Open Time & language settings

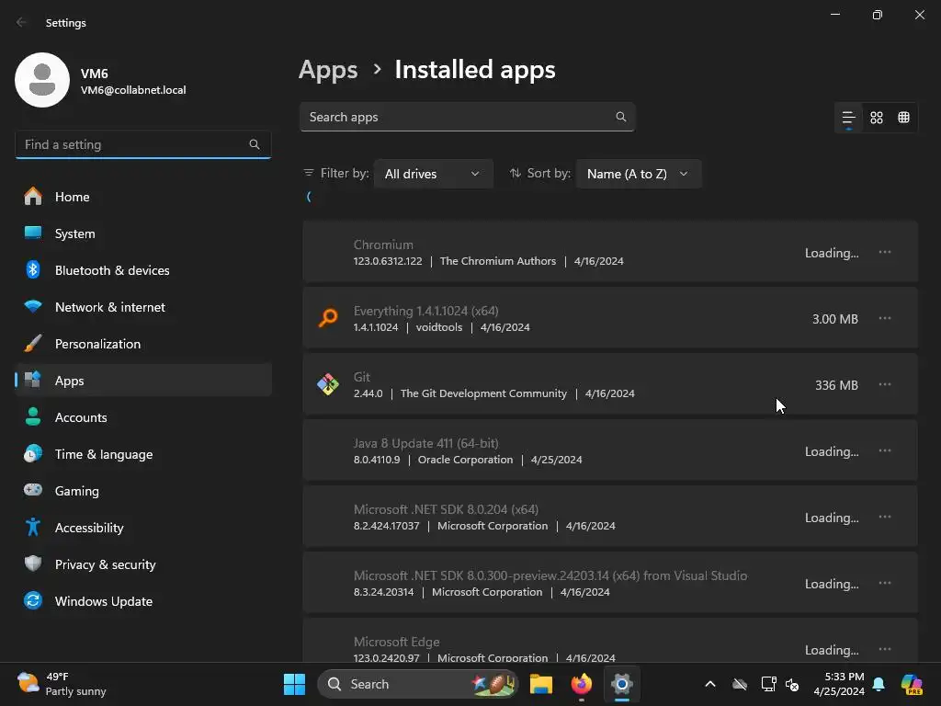[x=143, y=454]
